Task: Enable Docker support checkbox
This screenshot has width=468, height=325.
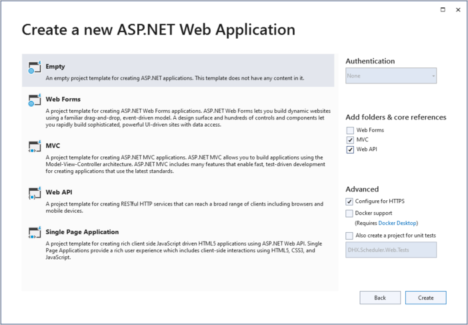Action: pos(350,214)
